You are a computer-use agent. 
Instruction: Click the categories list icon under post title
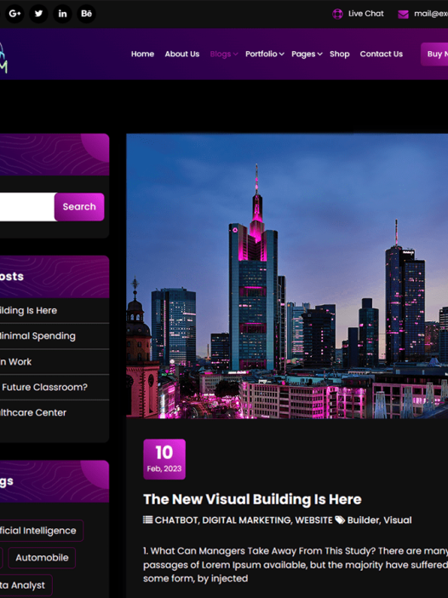point(148,520)
